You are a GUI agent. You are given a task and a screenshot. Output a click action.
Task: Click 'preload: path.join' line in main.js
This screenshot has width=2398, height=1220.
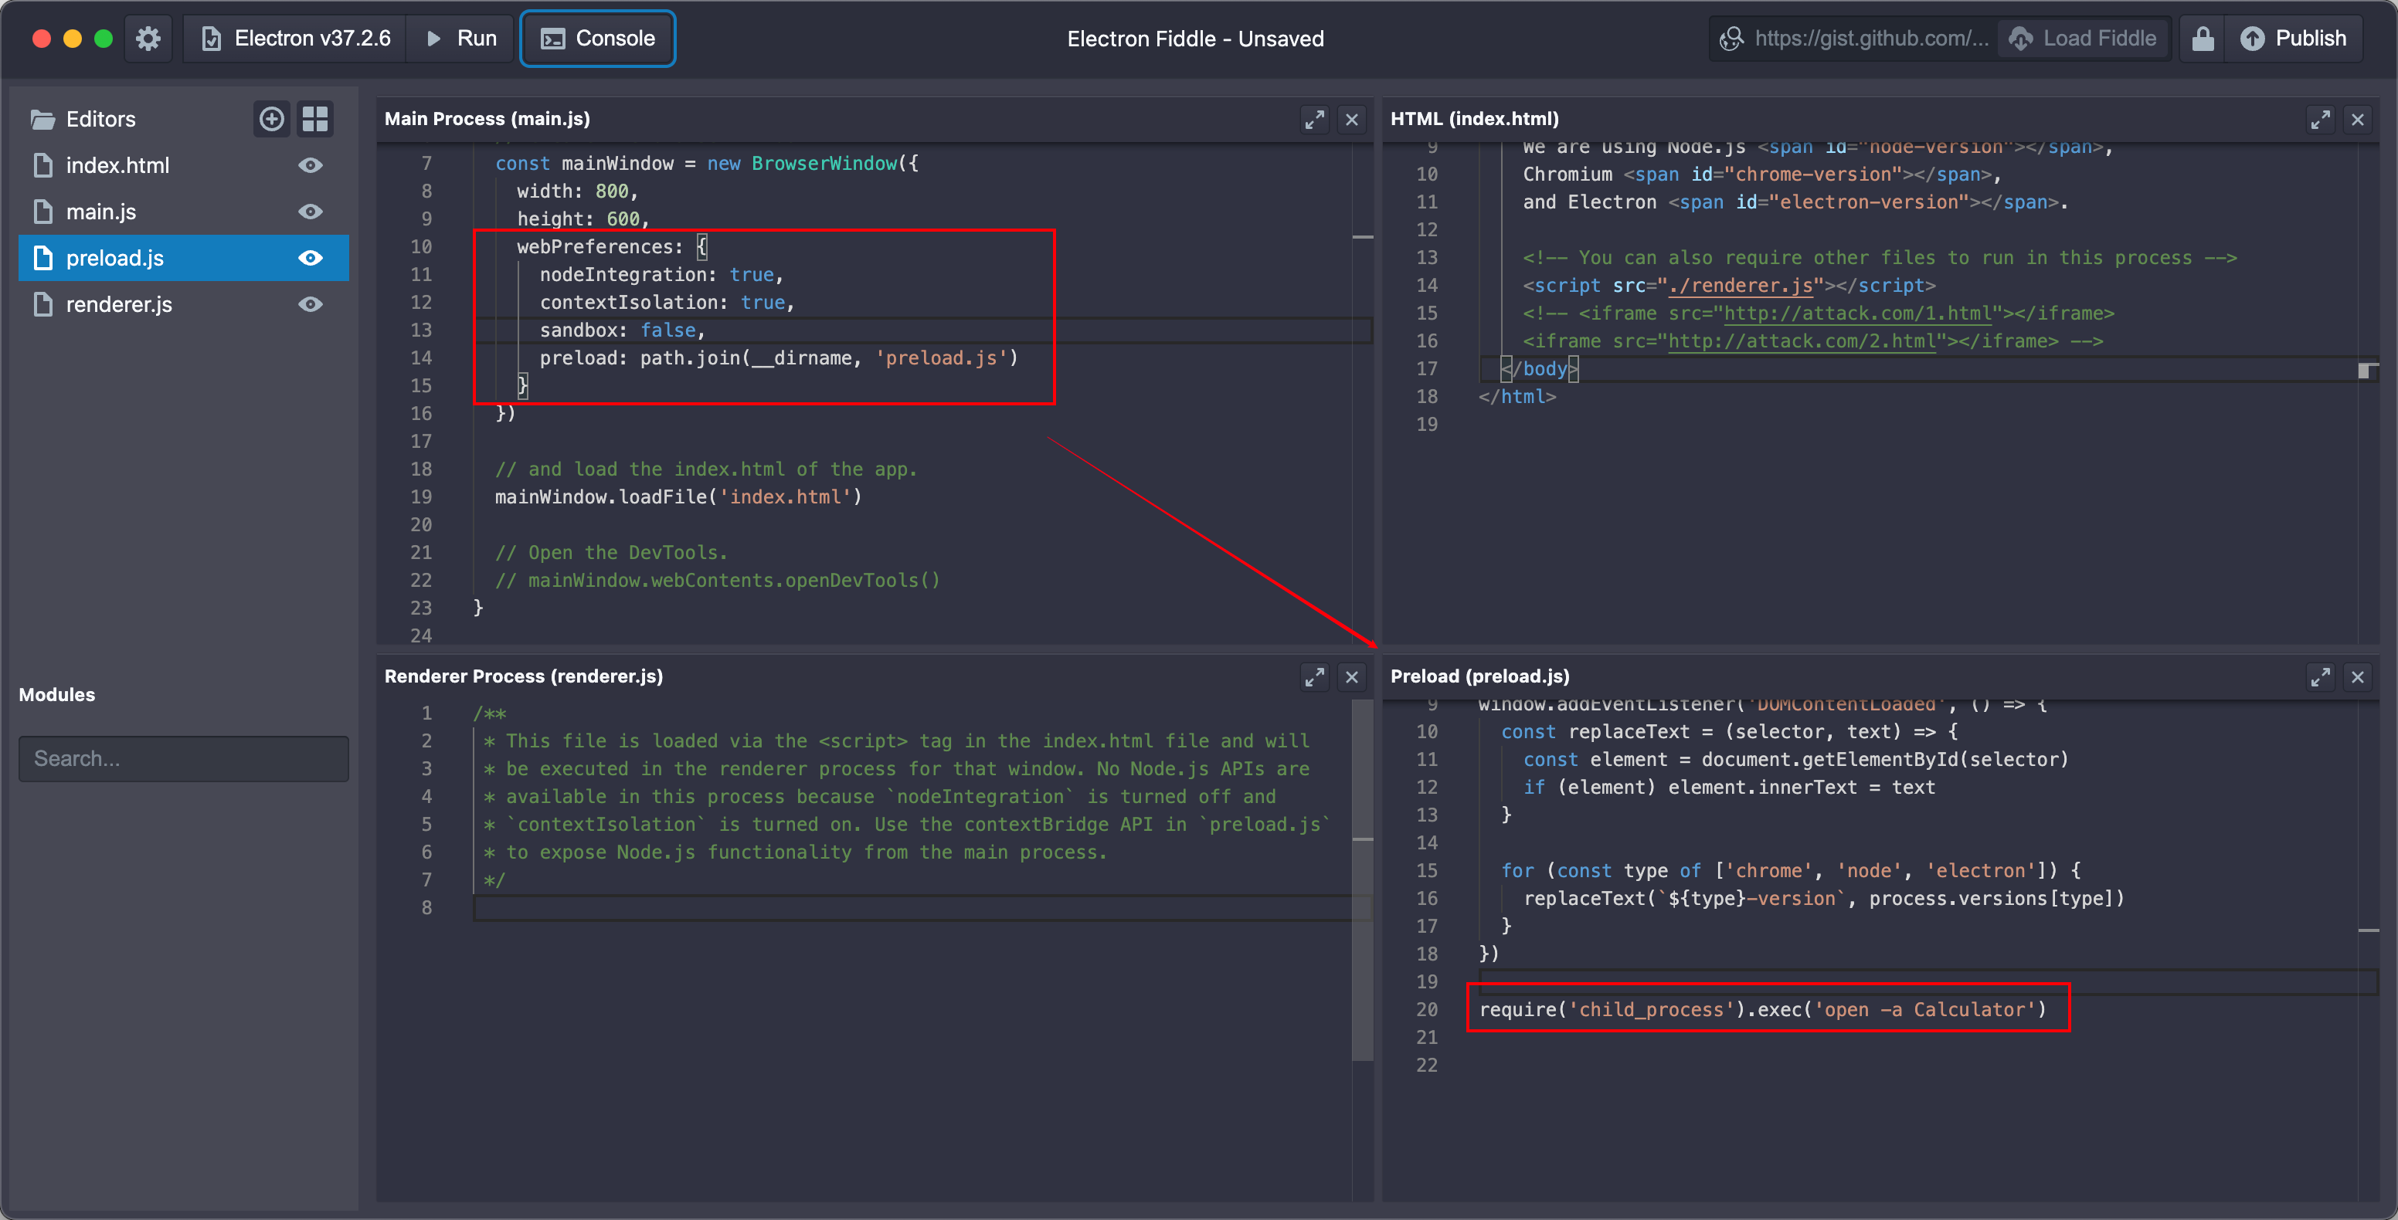click(x=778, y=358)
